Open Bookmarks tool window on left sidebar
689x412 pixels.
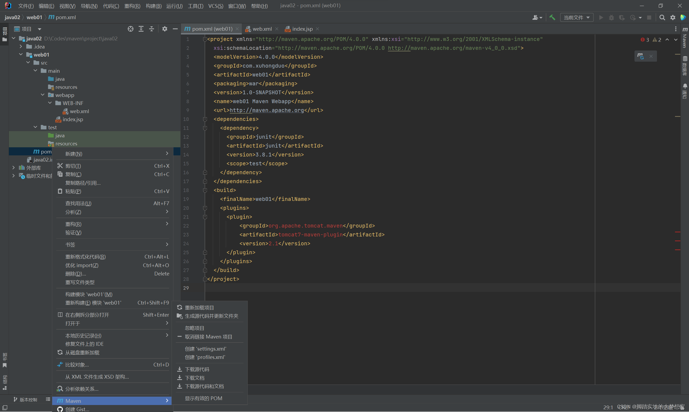pos(5,360)
